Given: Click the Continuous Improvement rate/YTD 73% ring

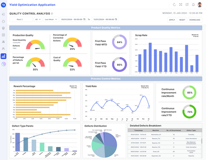Looking at the screenshot, I should tap(190, 111).
